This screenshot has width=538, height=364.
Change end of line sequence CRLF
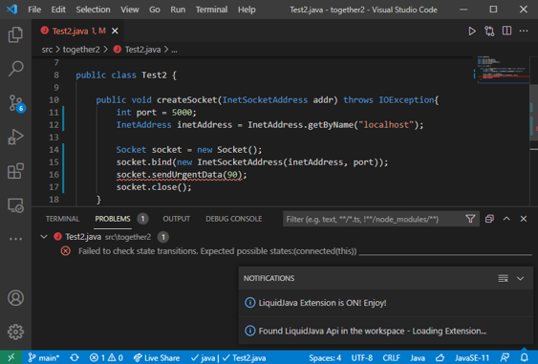tap(391, 358)
